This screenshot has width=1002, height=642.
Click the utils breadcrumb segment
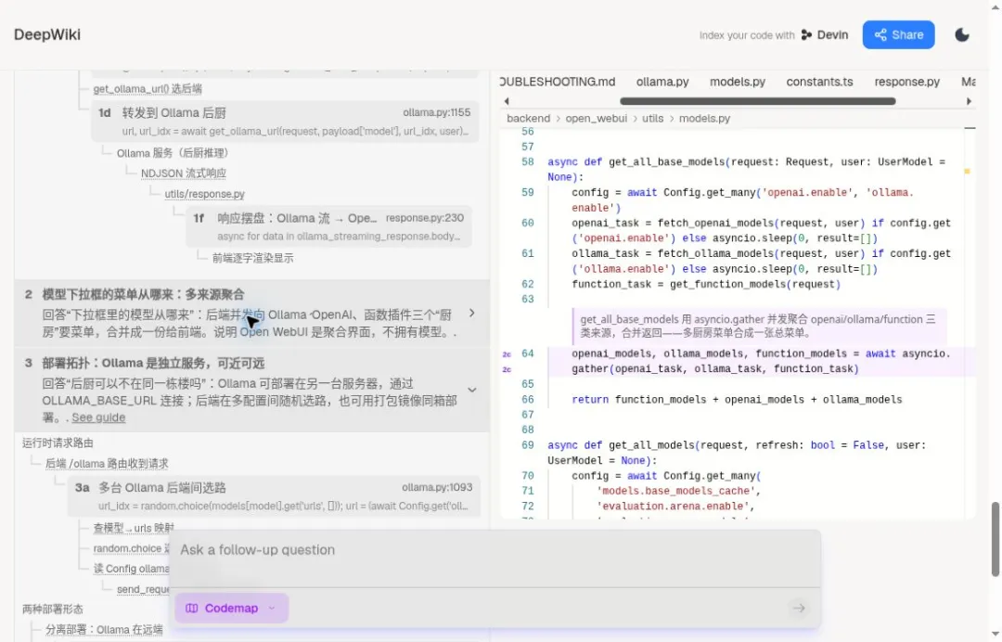[652, 119]
